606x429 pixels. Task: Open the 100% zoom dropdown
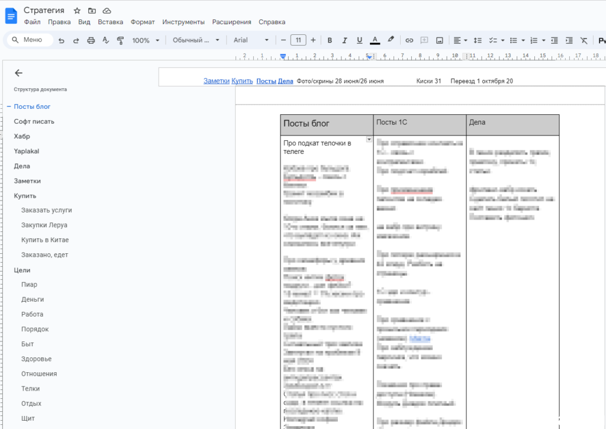point(146,40)
